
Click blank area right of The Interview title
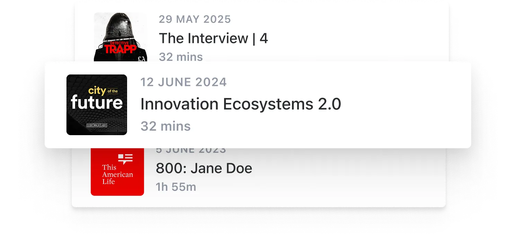pyautogui.click(x=346, y=38)
